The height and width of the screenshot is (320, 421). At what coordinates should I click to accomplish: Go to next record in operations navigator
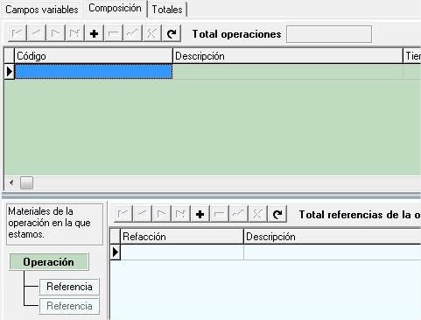[55, 33]
